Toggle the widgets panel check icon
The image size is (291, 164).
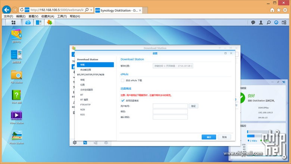click(x=276, y=22)
